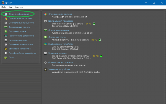
Task: Click the optical disc icon in sidebar
Action: (x=6, y=45)
